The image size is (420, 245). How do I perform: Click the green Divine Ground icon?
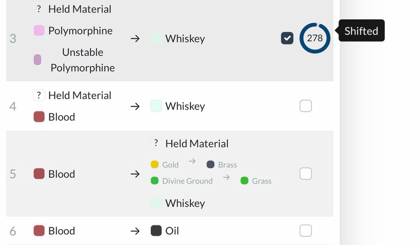click(155, 181)
